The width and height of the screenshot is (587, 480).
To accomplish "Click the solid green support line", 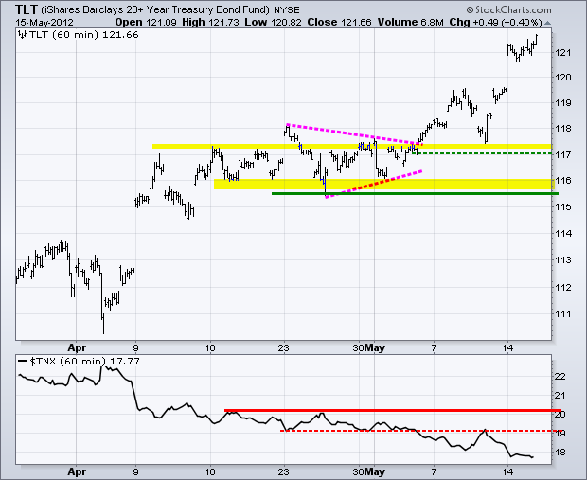I will [x=416, y=193].
